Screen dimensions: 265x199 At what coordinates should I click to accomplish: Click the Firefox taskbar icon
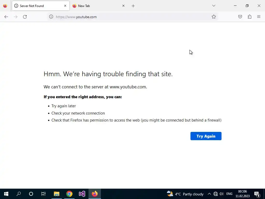pyautogui.click(x=95, y=194)
